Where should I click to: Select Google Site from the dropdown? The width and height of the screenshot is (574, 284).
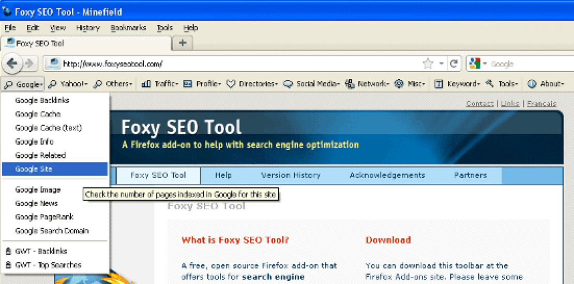[x=34, y=169]
